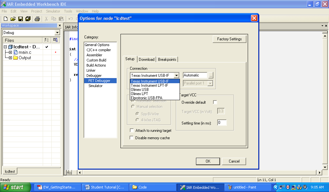Viewport: 329px width, 192px height.
Task: Click the editor vertical scroll up arrow
Action: tap(325, 36)
